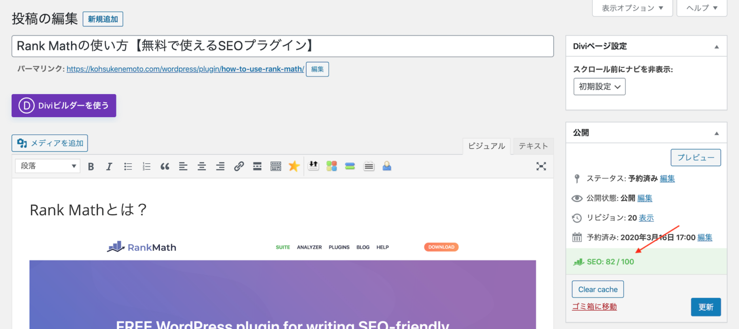Open the paragraph style dropdown
739x329 pixels.
pos(47,166)
